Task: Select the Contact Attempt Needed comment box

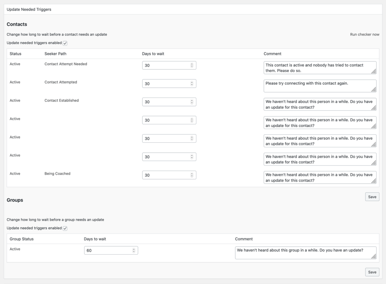Action: (320, 67)
